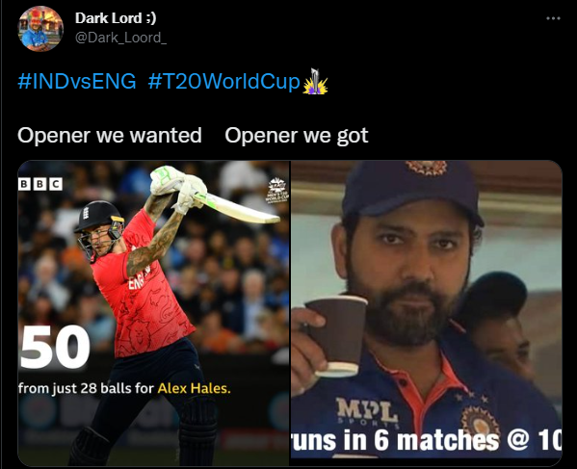This screenshot has width=577, height=469.
Task: Click the 'Opener we got' tweet text
Action: 297,136
